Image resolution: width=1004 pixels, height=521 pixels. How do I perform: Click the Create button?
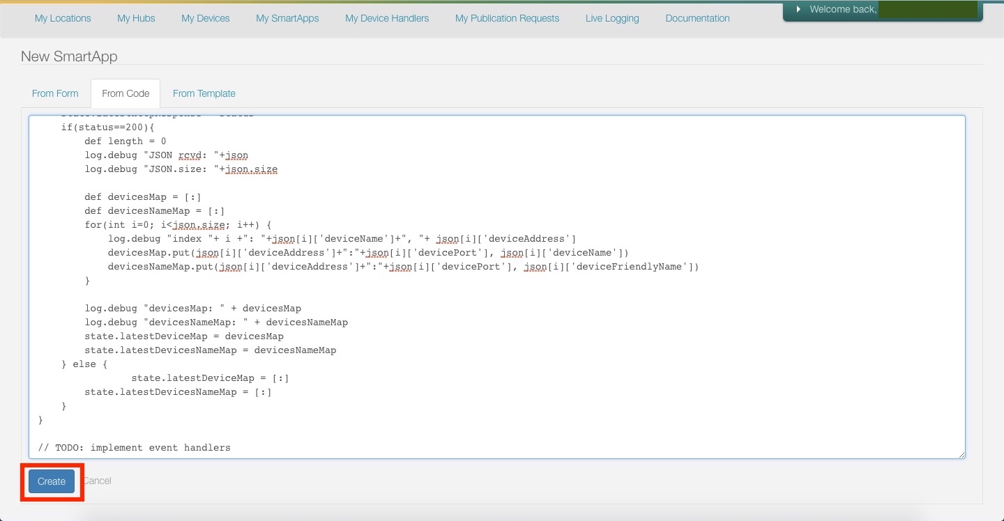(x=52, y=481)
